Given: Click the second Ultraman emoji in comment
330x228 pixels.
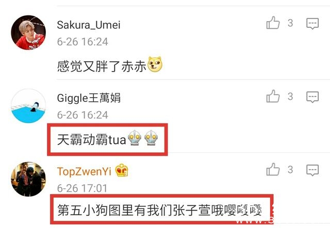Looking at the screenshot, I should coord(151,138).
